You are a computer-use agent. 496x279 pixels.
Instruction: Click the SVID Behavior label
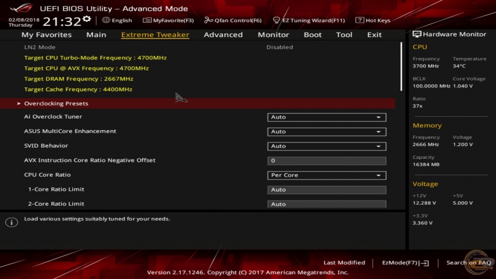(46, 145)
